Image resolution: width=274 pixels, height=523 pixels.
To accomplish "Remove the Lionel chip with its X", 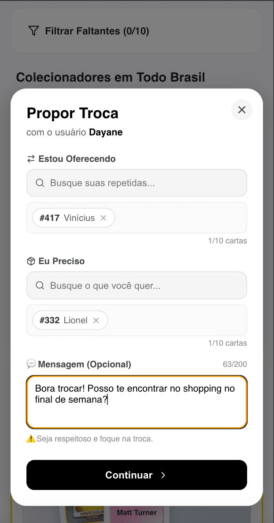I will pyautogui.click(x=96, y=320).
